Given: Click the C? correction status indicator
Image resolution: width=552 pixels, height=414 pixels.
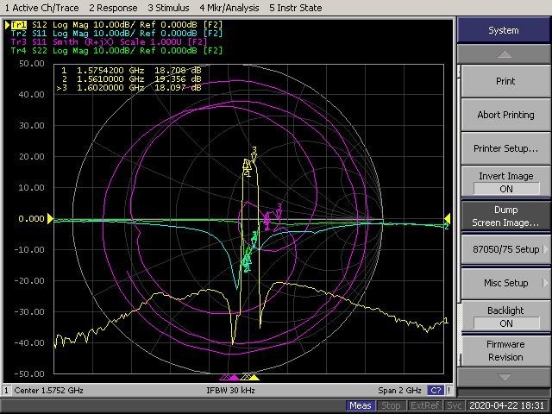Looking at the screenshot, I should coord(436,391).
